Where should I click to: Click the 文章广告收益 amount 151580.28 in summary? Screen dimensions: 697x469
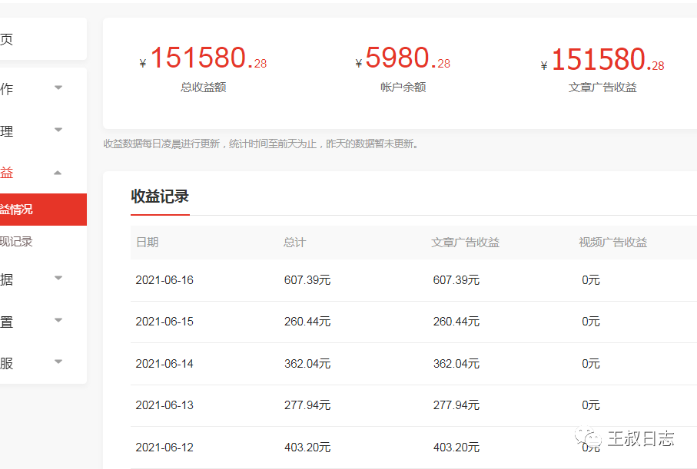pos(602,60)
